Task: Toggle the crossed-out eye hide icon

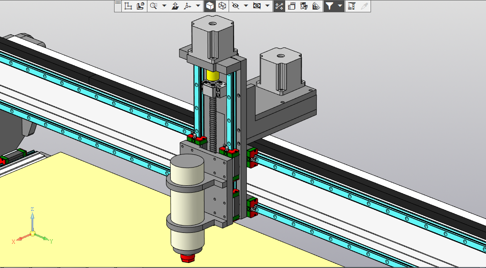Action: point(235,6)
